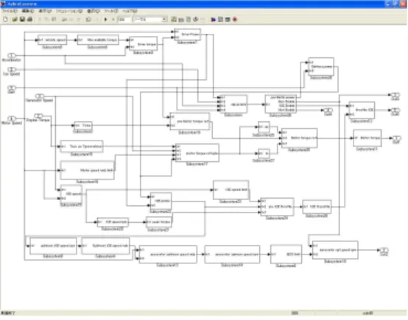
Task: Open the ツール (Tools) menu
Action: click(111, 11)
